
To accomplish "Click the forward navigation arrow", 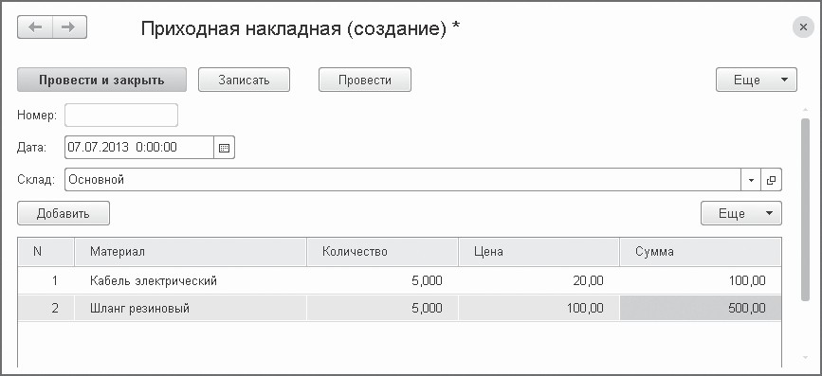I will 69,27.
